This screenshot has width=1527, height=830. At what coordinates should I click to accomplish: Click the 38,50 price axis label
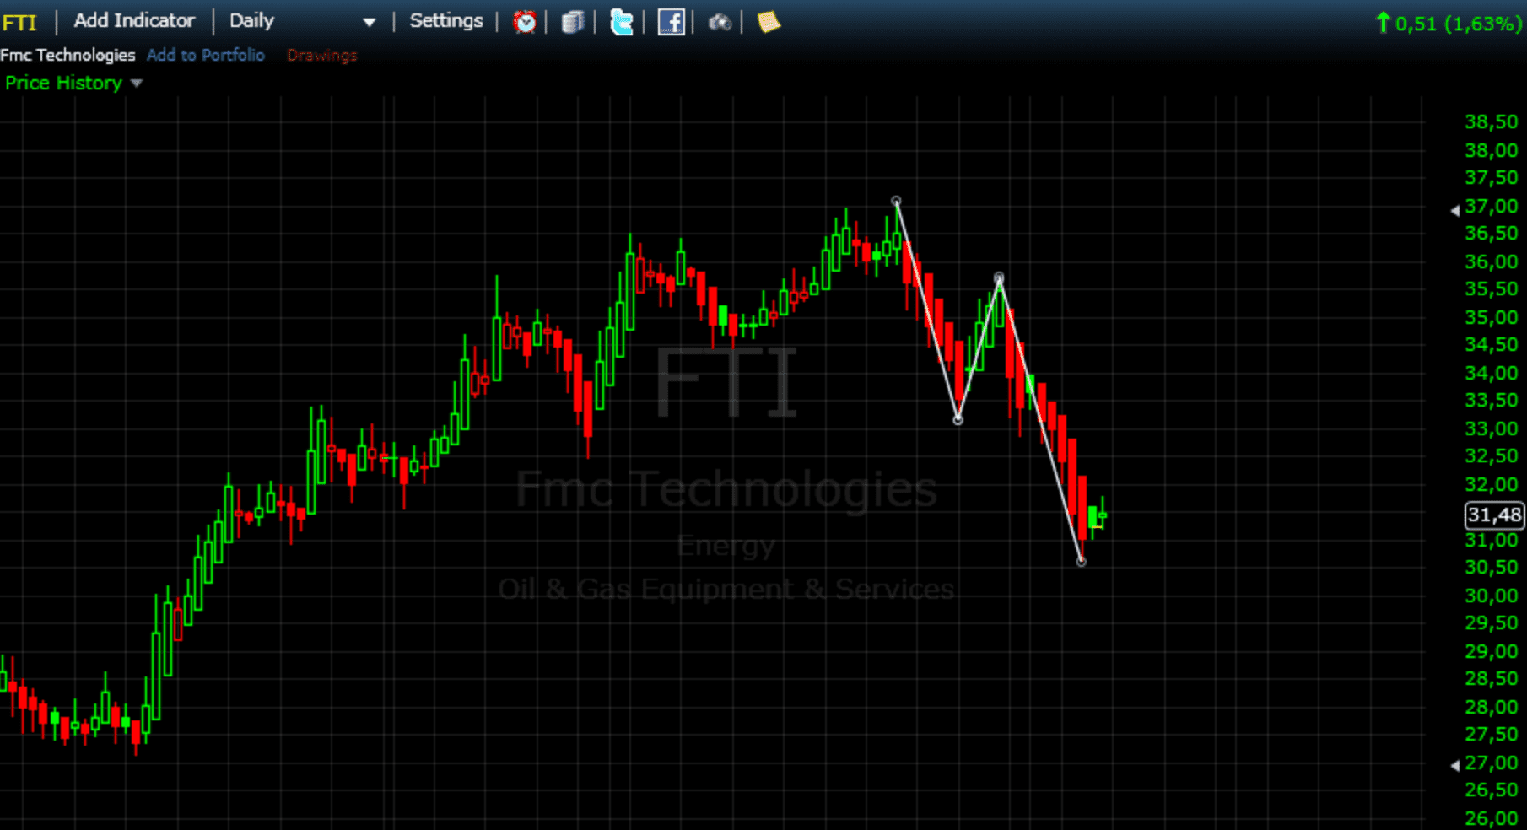(x=1492, y=121)
